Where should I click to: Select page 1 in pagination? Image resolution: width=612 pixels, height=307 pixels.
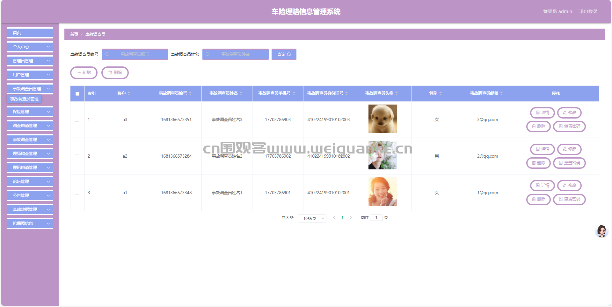tap(342, 218)
